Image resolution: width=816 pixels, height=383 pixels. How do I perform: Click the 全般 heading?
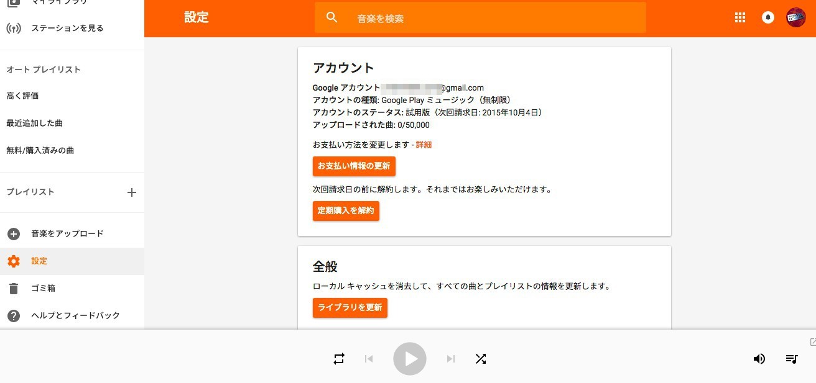pyautogui.click(x=325, y=267)
